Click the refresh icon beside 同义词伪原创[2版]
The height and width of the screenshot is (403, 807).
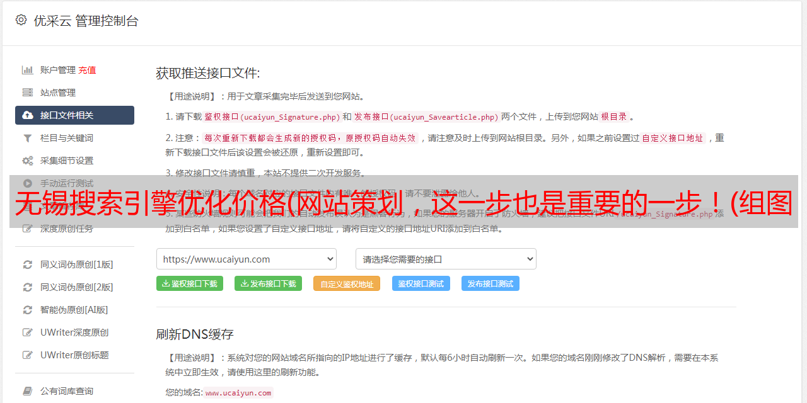click(28, 287)
